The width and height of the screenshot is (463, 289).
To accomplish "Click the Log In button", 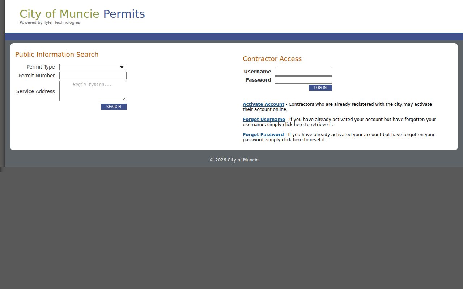I will tap(320, 87).
